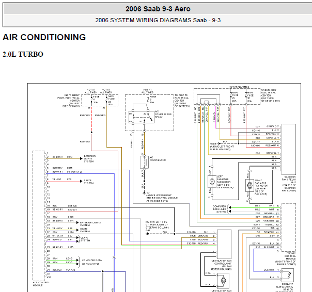Click the 'UNDERHOOD ELECTRICAL CENTER' label
The height and width of the screenshot is (292, 312).
pos(270,95)
